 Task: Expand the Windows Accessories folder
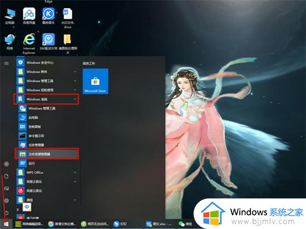click(x=47, y=72)
